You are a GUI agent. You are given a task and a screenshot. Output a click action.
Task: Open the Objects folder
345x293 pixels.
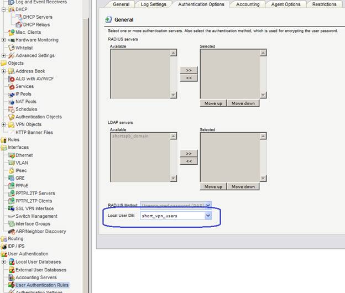pos(16,63)
